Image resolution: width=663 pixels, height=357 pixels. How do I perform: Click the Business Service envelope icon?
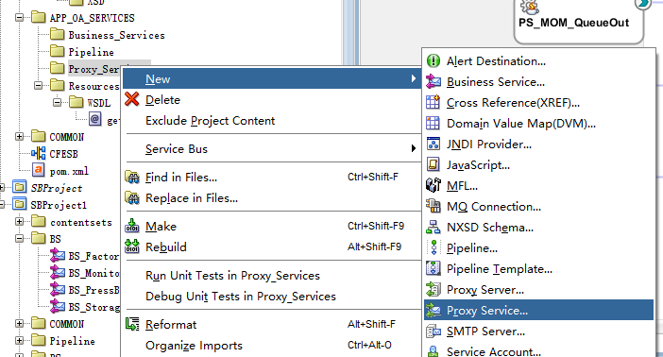tap(433, 81)
